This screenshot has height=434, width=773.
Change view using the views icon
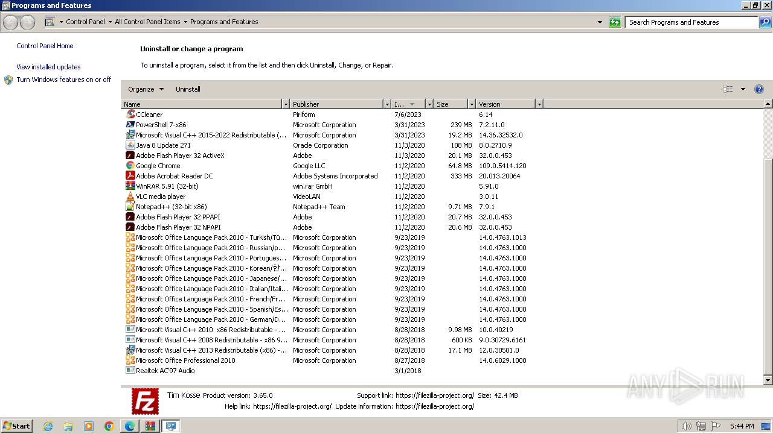(x=728, y=89)
